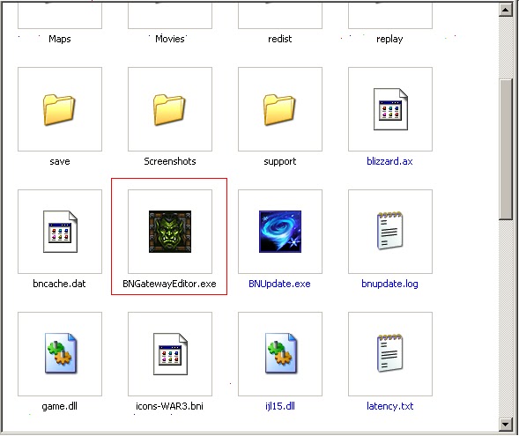The width and height of the screenshot is (519, 436).
Task: Click the latency.txt file name
Action: tap(389, 407)
